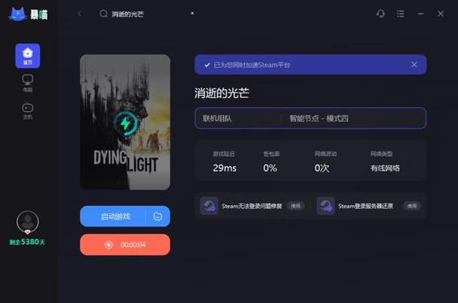Click the Steam无法登录问题修复 tool icon
458x303 pixels.
coord(209,206)
